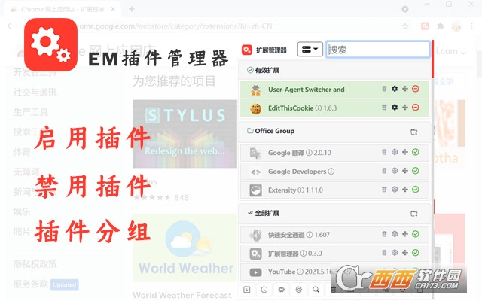Open settings gear for 快速安全通道
The image size is (482, 301).
pyautogui.click(x=395, y=234)
